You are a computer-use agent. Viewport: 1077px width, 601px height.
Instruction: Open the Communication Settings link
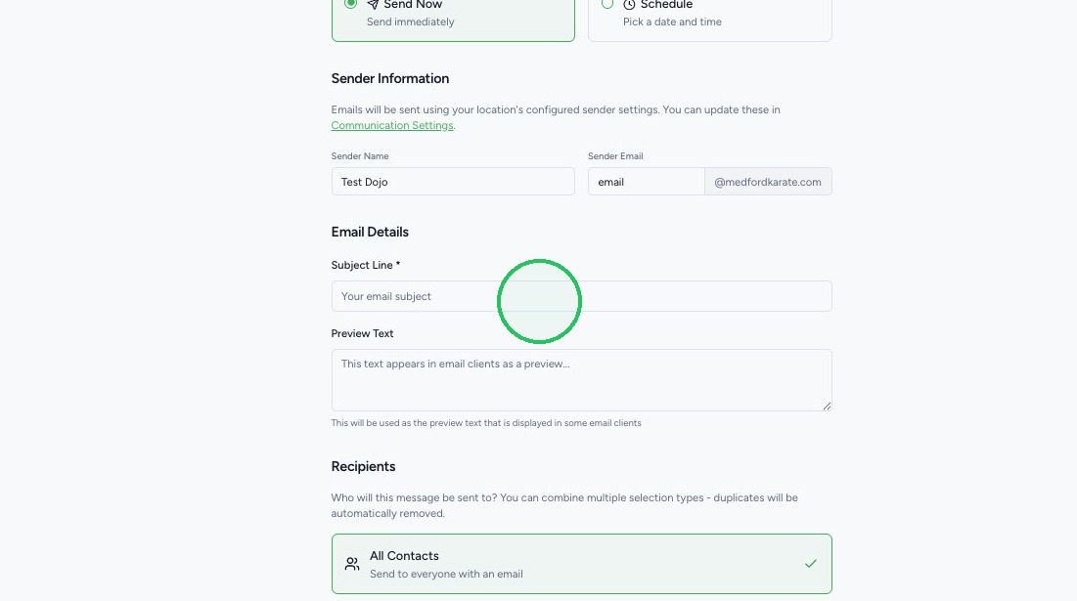point(392,125)
